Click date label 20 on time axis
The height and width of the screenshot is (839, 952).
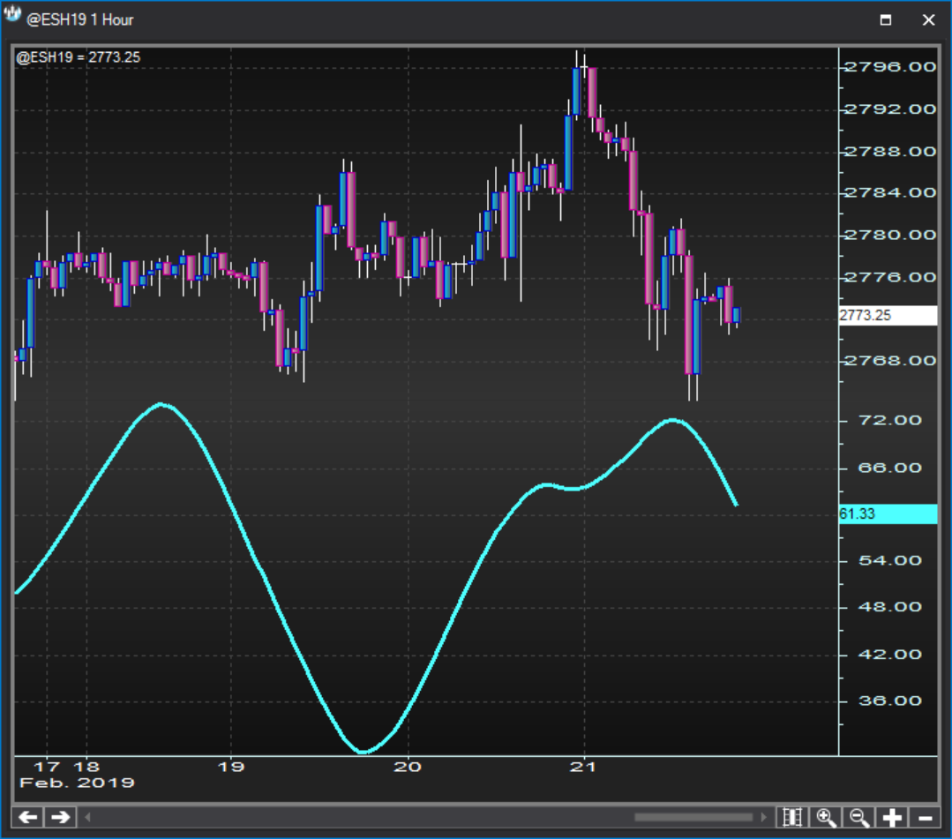[408, 767]
